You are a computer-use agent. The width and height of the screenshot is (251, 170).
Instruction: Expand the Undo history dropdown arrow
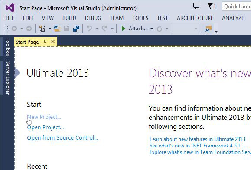tap(97, 29)
